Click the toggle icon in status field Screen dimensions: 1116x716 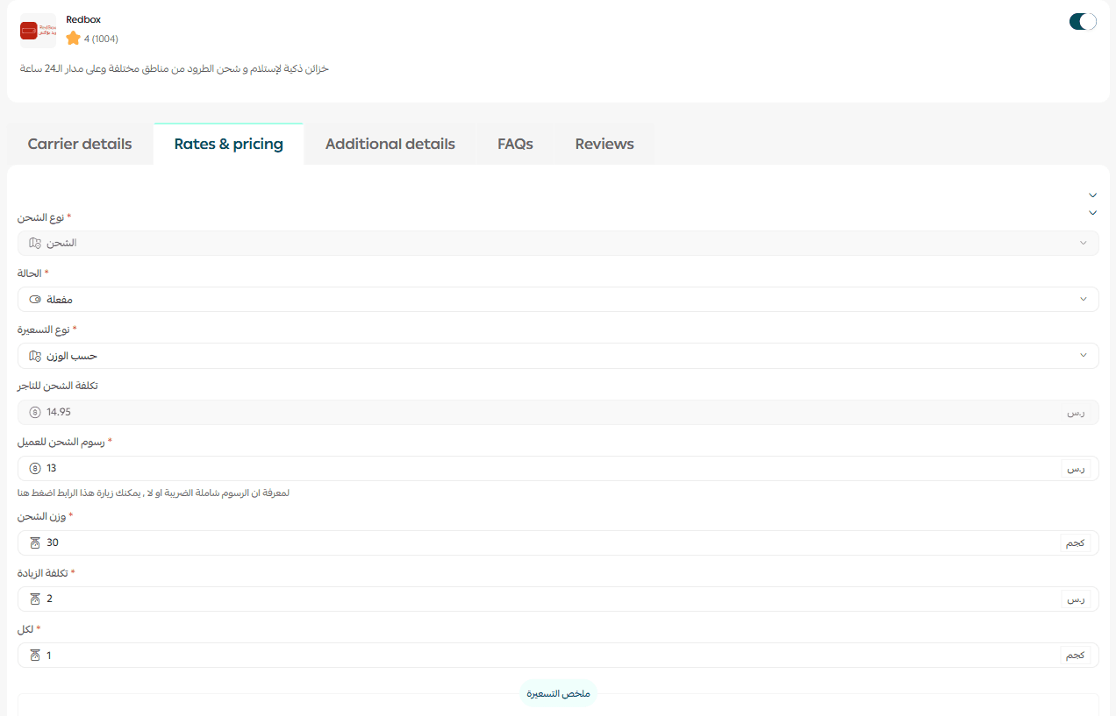pyautogui.click(x=35, y=300)
